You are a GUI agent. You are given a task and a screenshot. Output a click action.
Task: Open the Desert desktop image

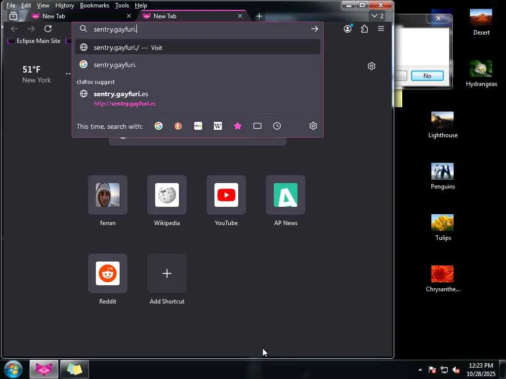pyautogui.click(x=481, y=22)
